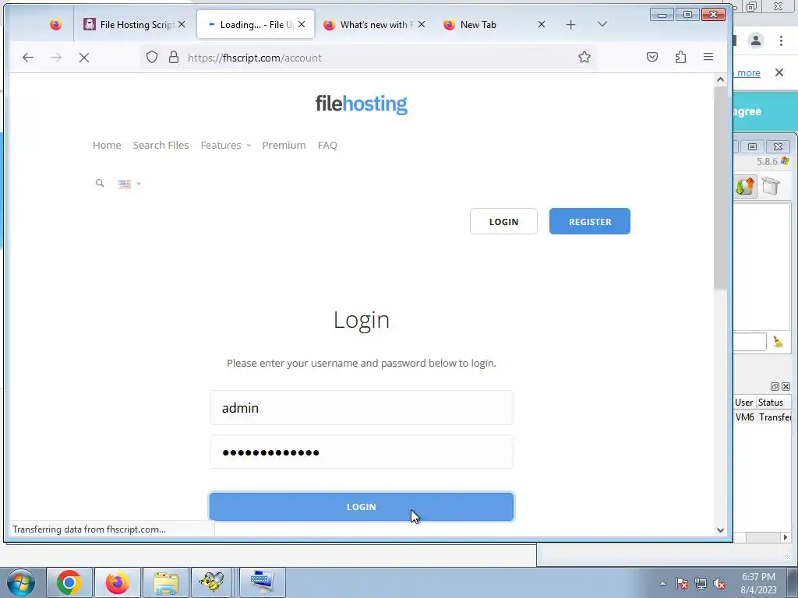The image size is (798, 598).
Task: Click the site search magnifier icon
Action: pos(100,183)
